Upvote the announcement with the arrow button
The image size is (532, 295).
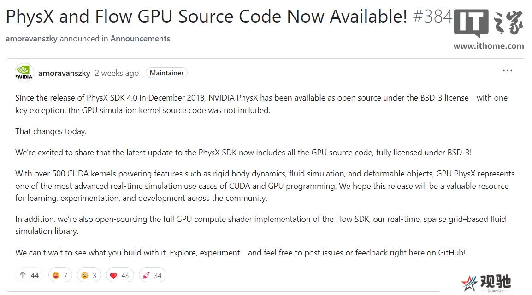tap(29, 275)
